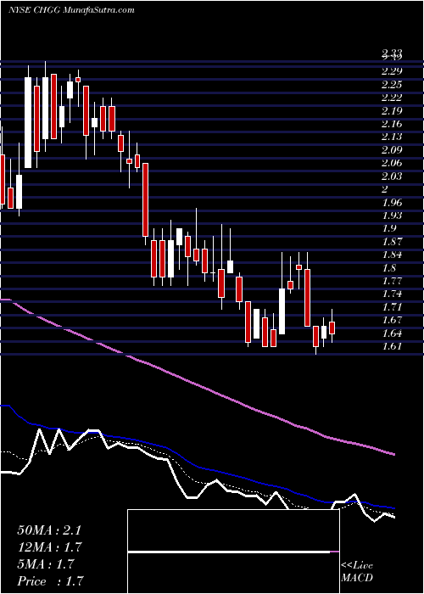Click the 2.16 price axis label

[x=392, y=124]
